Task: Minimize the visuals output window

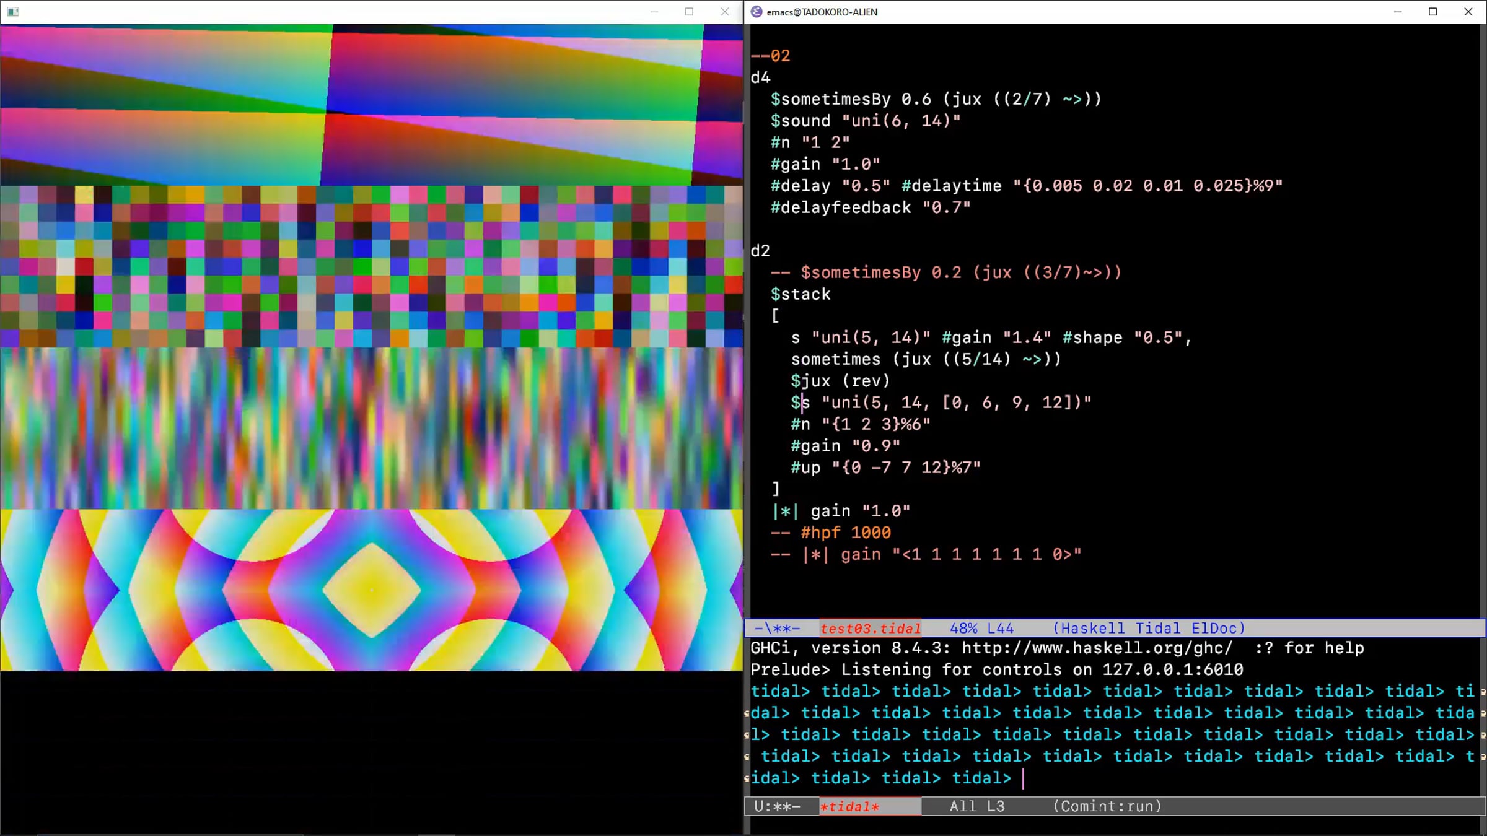Action: 654,12
